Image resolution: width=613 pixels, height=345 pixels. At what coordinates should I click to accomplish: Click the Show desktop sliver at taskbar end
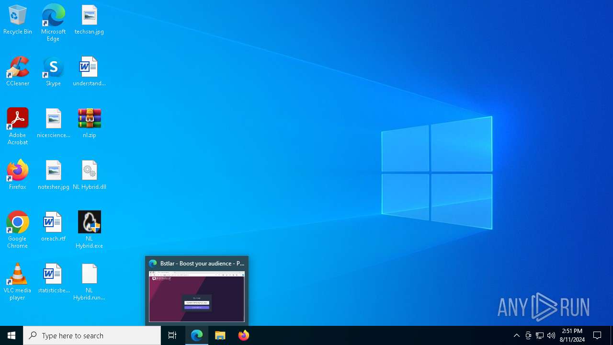[x=612, y=335]
